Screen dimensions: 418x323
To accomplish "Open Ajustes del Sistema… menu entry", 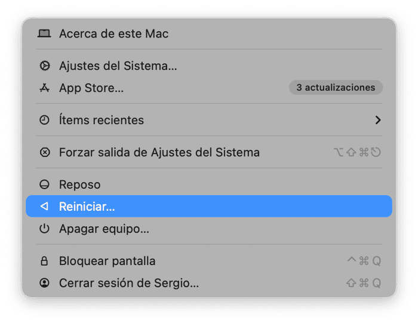I will click(118, 66).
